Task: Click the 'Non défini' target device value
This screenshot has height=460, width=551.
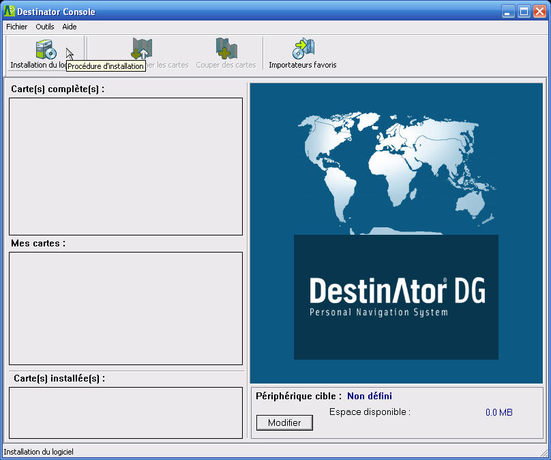Action: (370, 396)
